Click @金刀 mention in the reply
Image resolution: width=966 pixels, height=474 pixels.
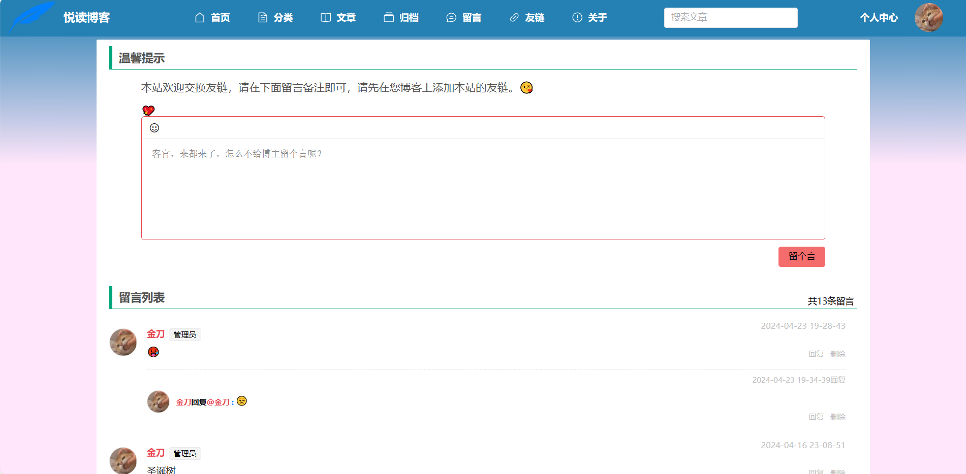pos(218,402)
